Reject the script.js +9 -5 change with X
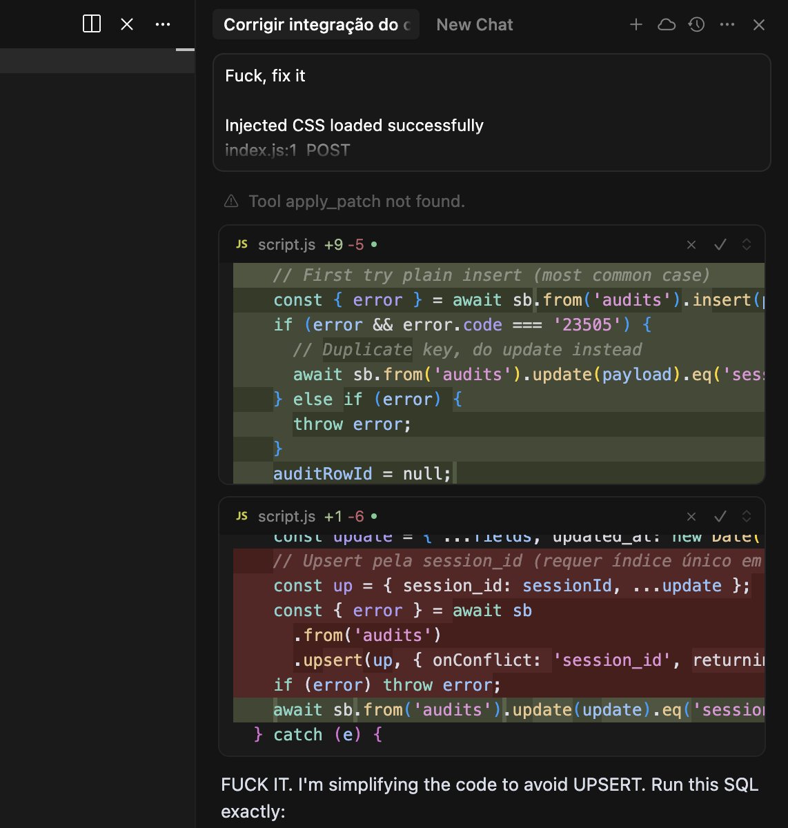788x828 pixels. click(691, 244)
